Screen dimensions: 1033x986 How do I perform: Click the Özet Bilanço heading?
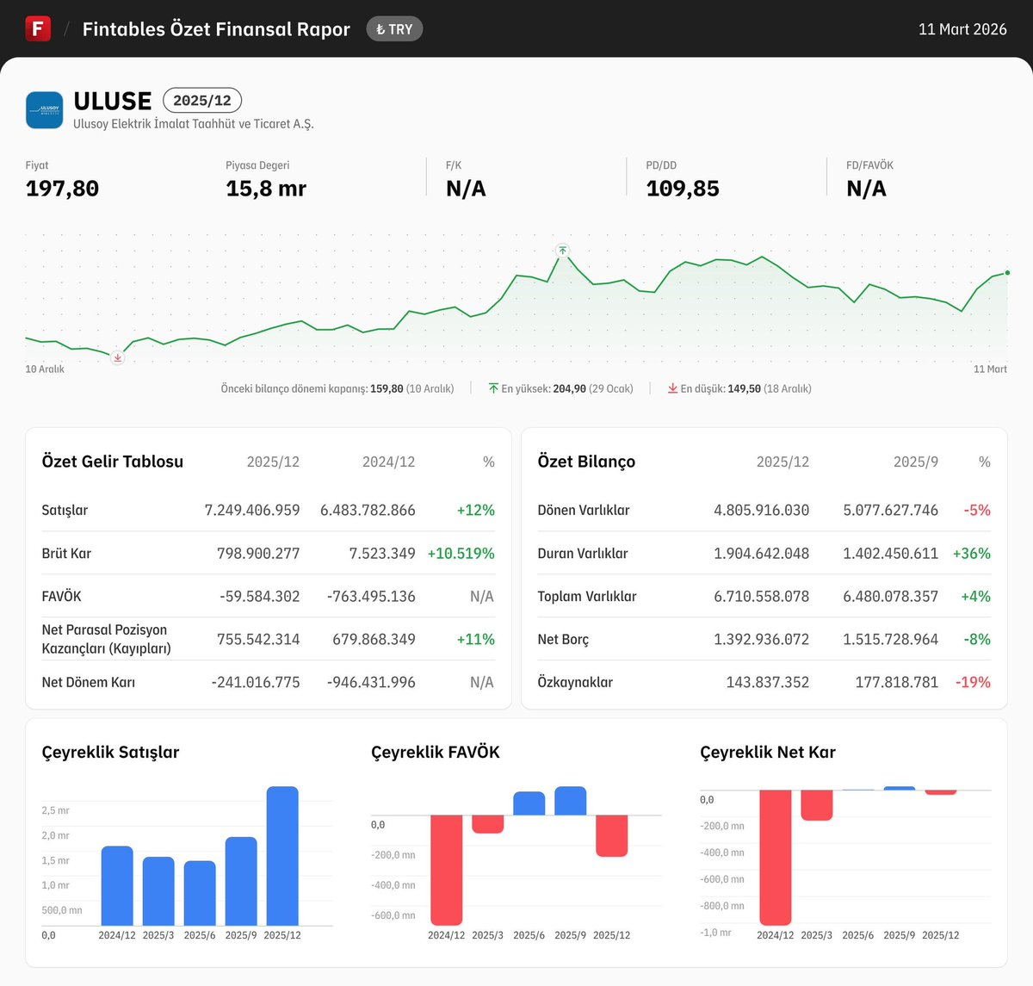(586, 462)
